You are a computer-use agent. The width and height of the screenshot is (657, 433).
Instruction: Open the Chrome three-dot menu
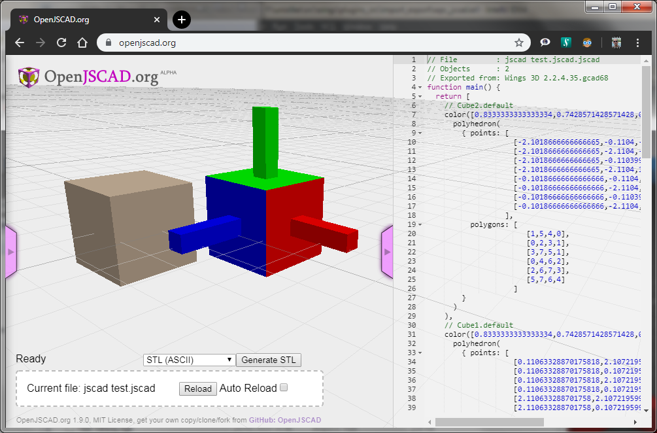click(637, 43)
